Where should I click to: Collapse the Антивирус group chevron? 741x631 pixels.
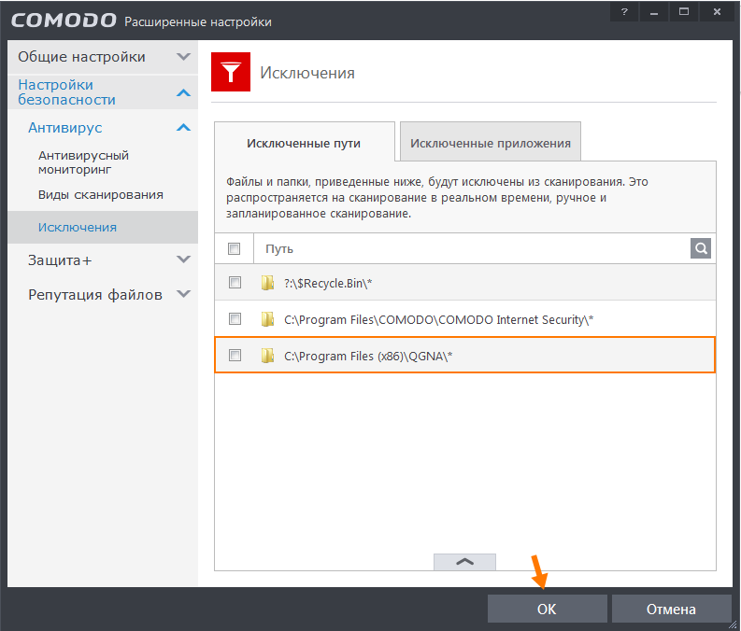tap(183, 128)
